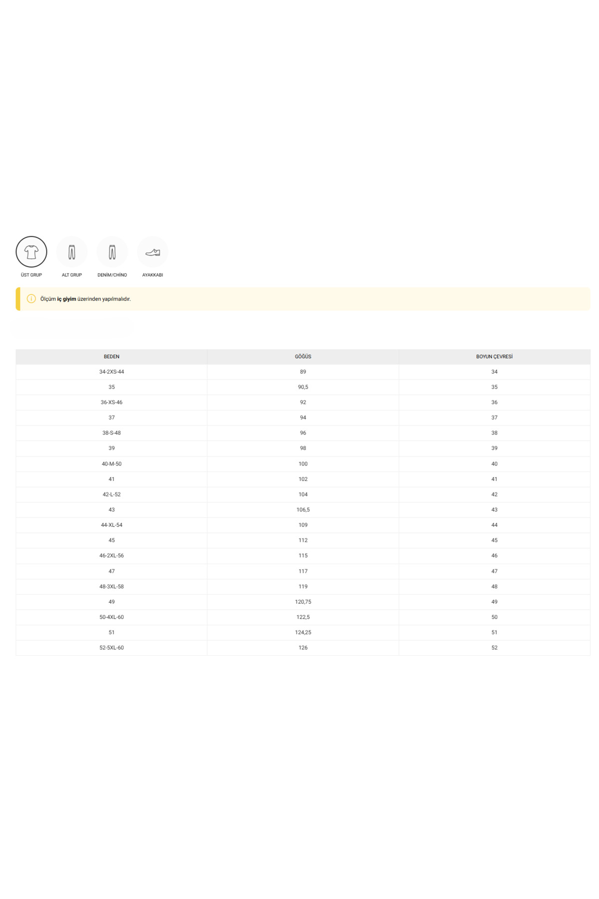Click the 44-XL-54 size cell
The height and width of the screenshot is (899, 599).
point(111,525)
